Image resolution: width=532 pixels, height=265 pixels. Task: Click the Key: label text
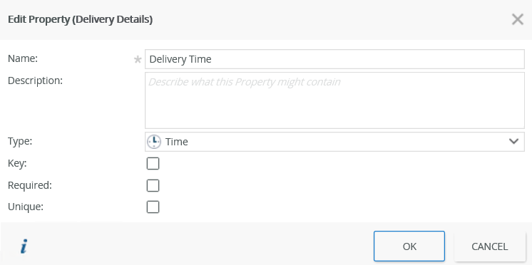pos(17,163)
